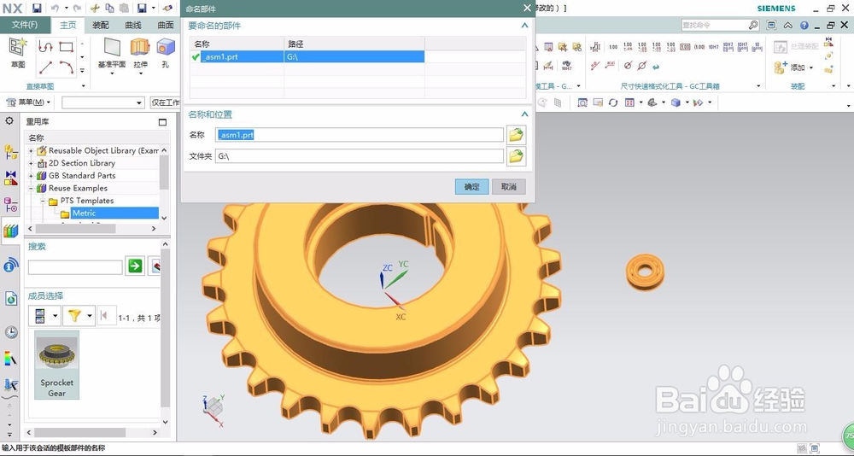Open Web Browser resource bar icon
Image resolution: width=854 pixels, height=456 pixels.
click(x=11, y=298)
